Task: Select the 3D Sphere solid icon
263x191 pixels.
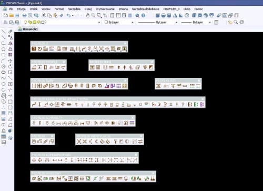Action: click(163, 15)
